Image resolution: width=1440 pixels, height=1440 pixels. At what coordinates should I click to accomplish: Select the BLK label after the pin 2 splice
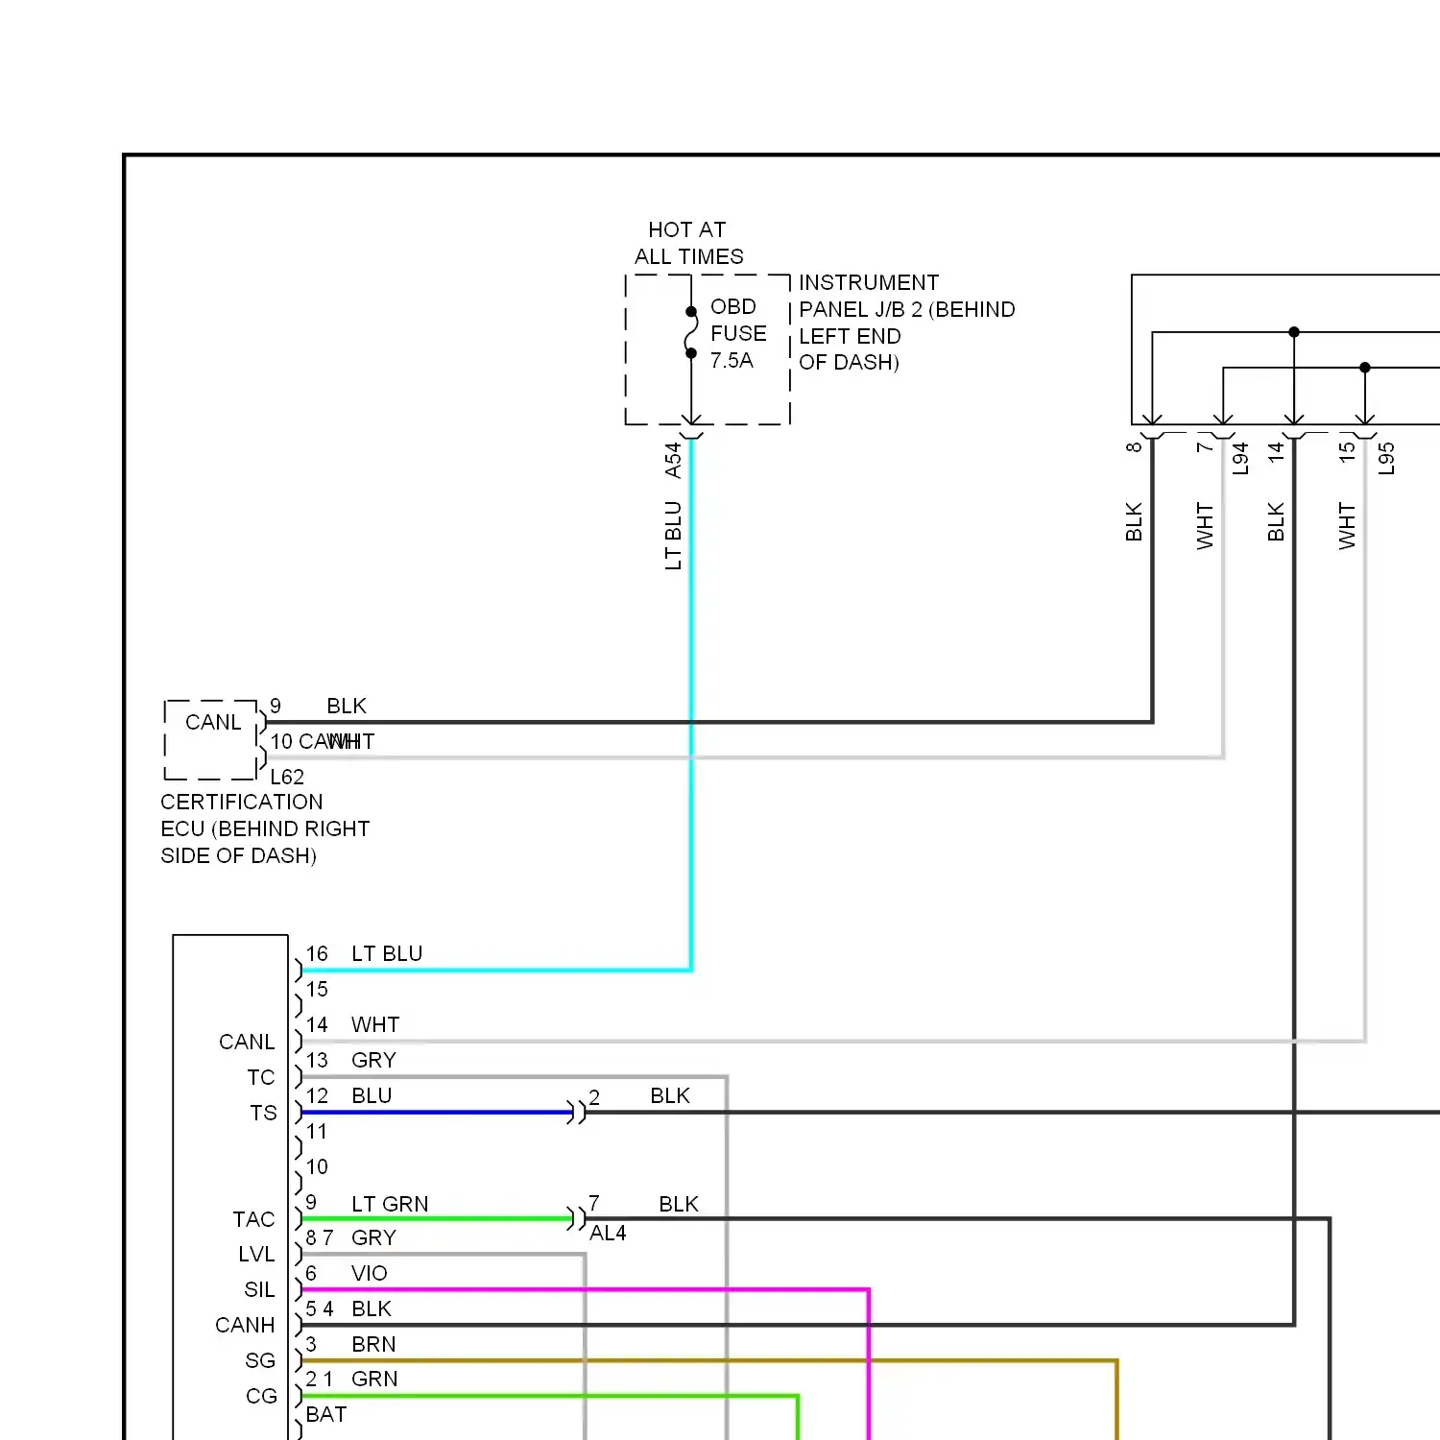670,1095
